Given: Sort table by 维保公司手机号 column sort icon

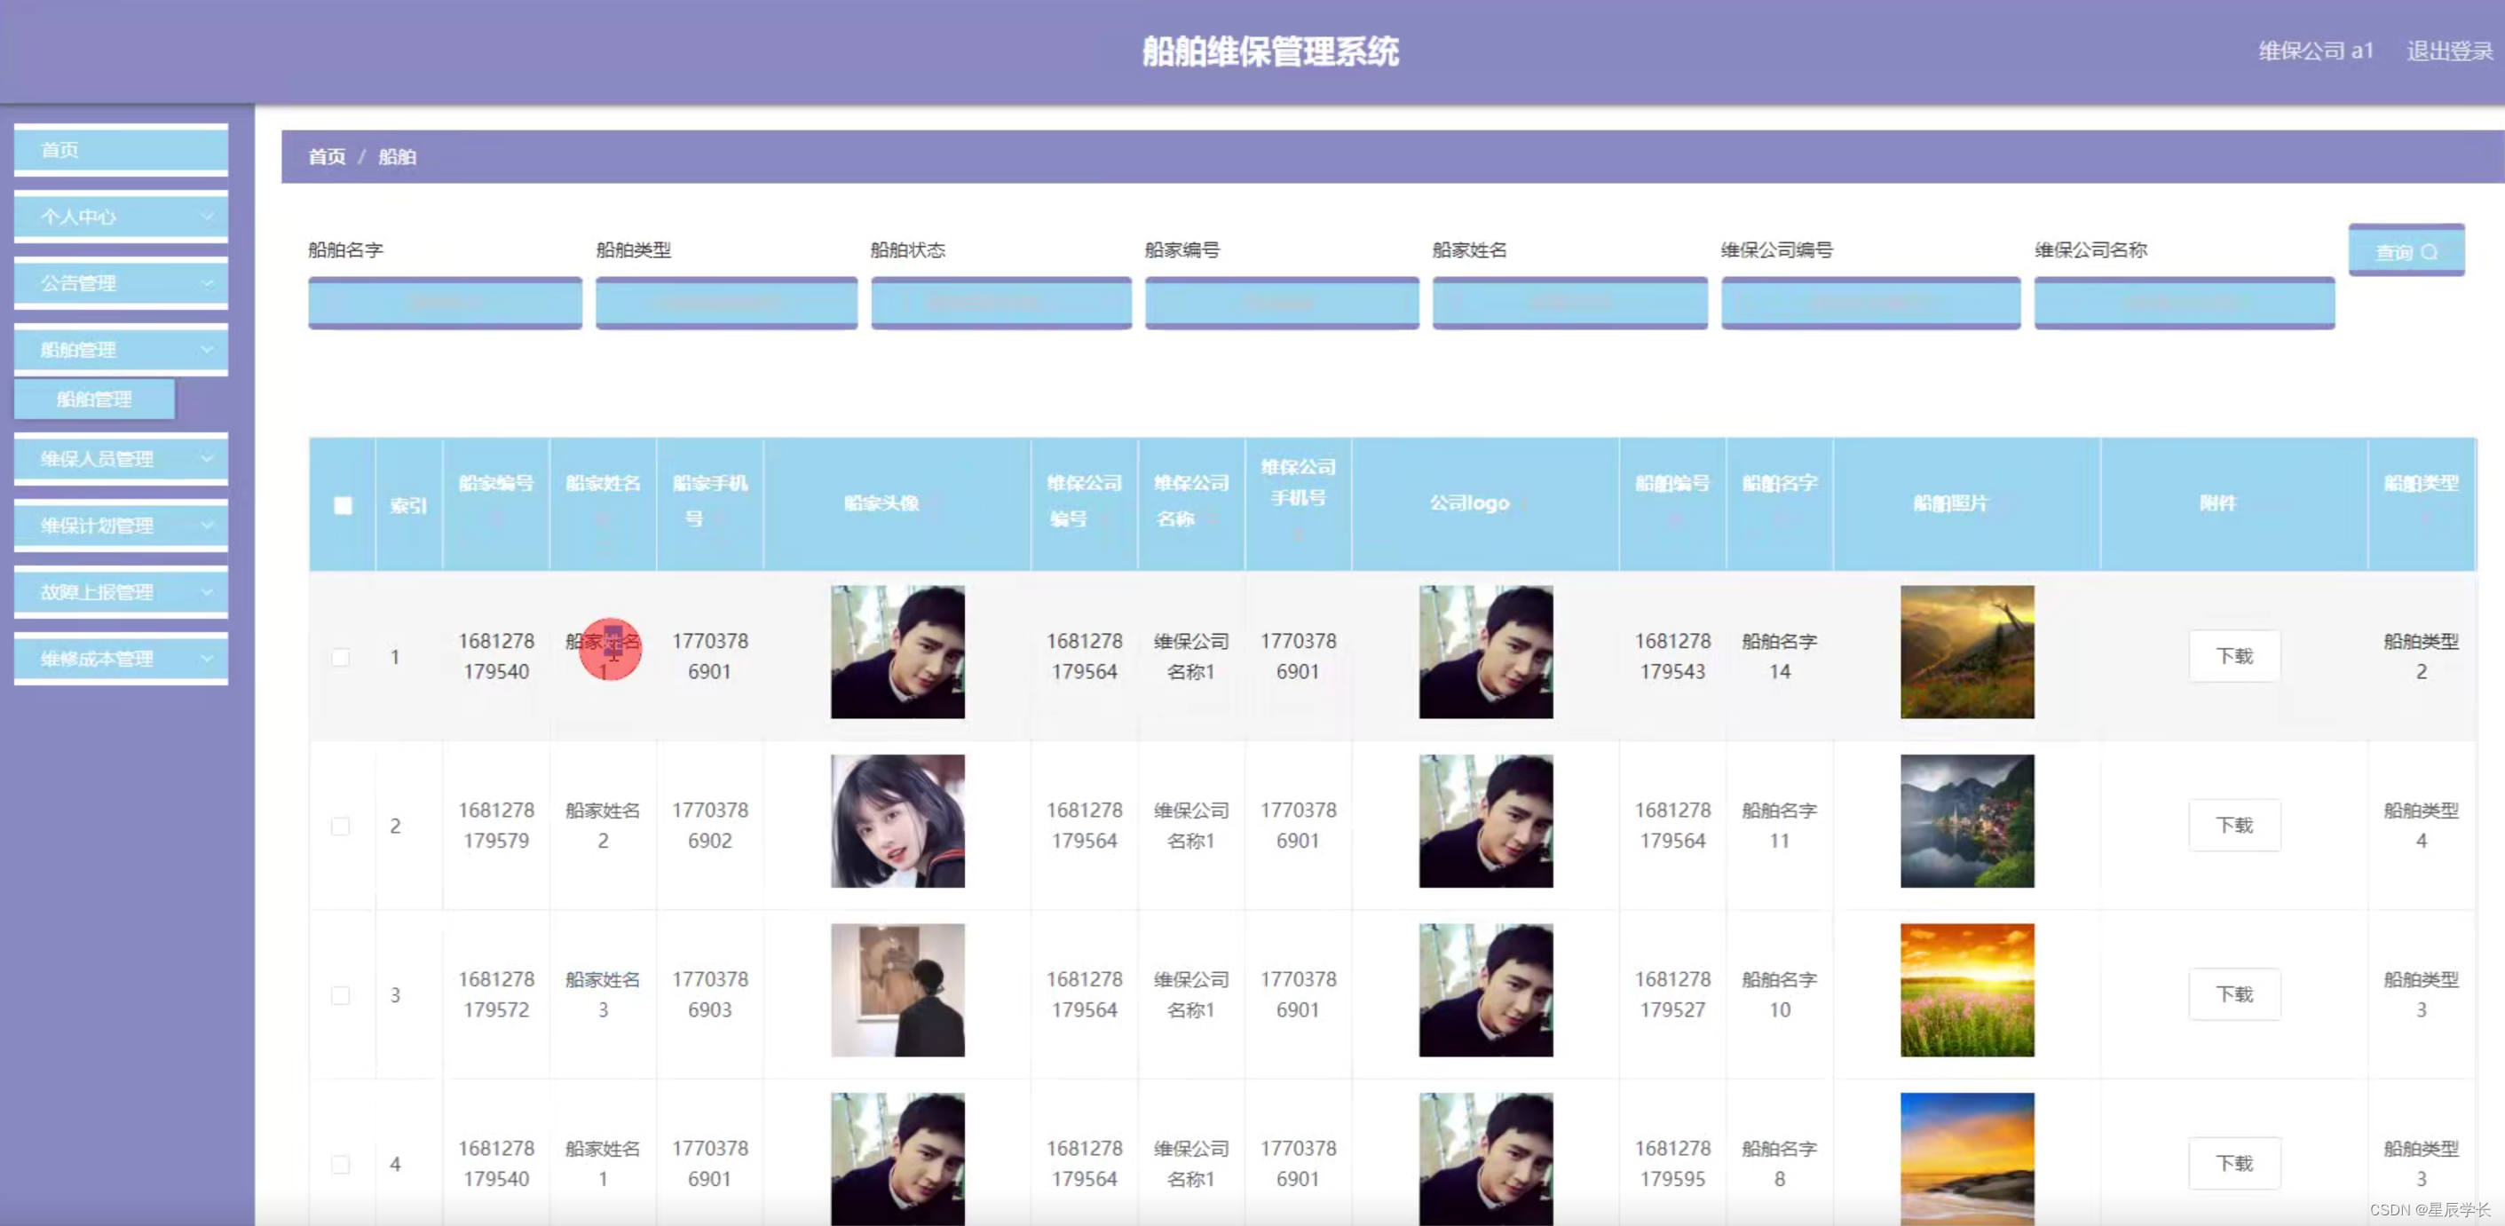Looking at the screenshot, I should click(x=1298, y=534).
